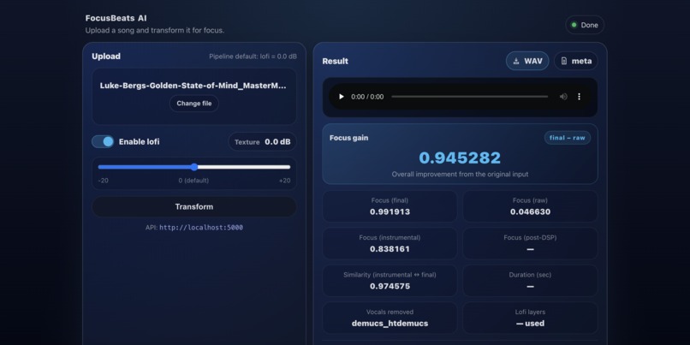Click Change file button
Screen dimensions: 690x345
[x=194, y=104]
